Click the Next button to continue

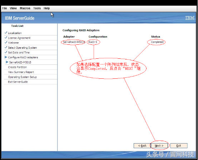click(159, 146)
